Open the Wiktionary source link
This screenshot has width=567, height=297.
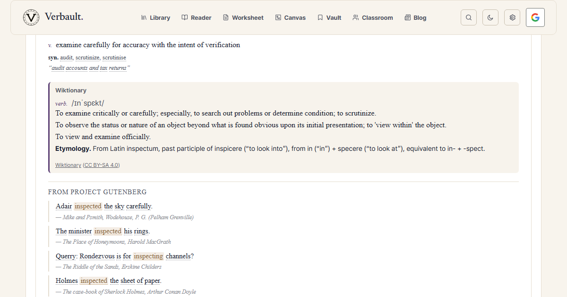[68, 165]
